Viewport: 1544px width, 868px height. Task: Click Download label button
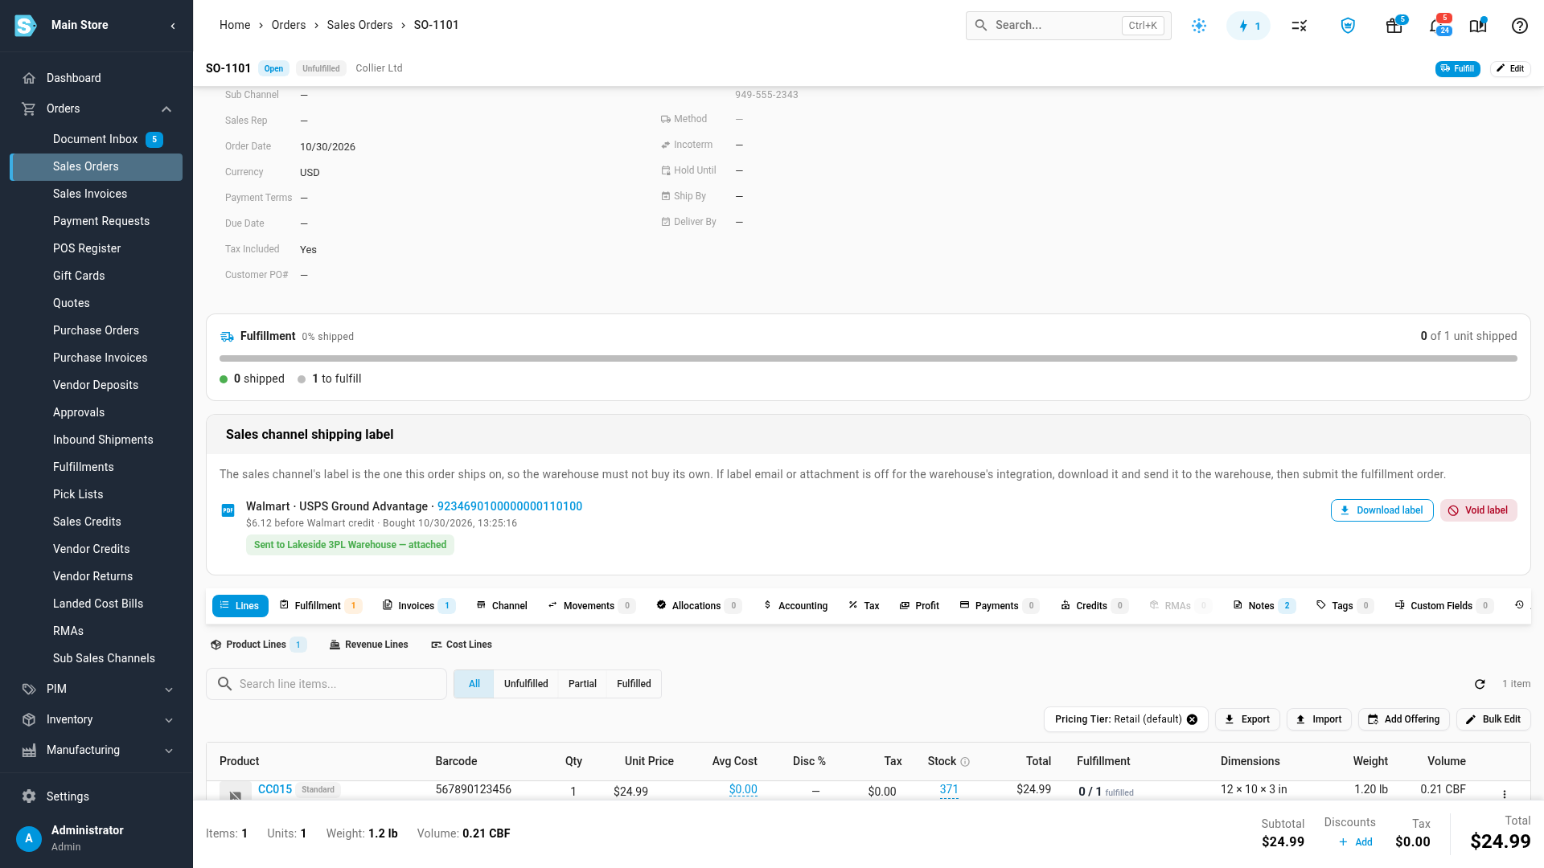pos(1382,510)
